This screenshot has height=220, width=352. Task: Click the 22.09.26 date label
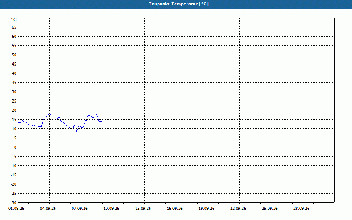[238, 209]
